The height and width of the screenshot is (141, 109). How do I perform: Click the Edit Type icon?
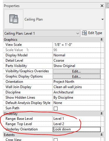click(x=84, y=33)
